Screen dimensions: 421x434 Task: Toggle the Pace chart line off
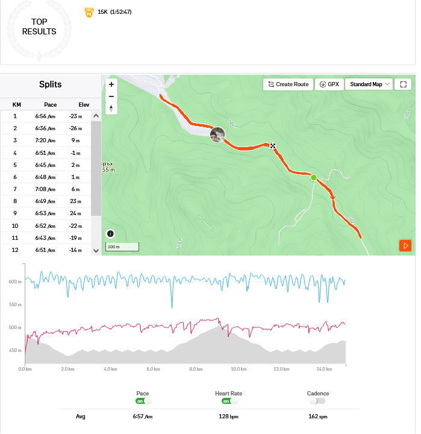pos(143,401)
